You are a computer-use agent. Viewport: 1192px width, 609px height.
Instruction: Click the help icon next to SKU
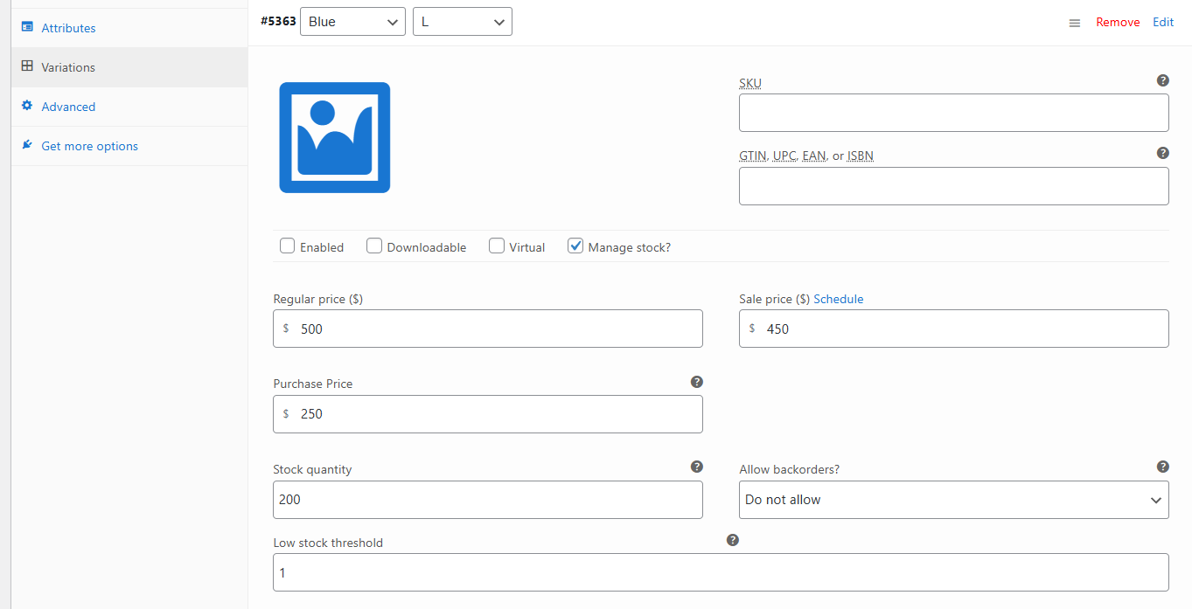[x=1162, y=80]
